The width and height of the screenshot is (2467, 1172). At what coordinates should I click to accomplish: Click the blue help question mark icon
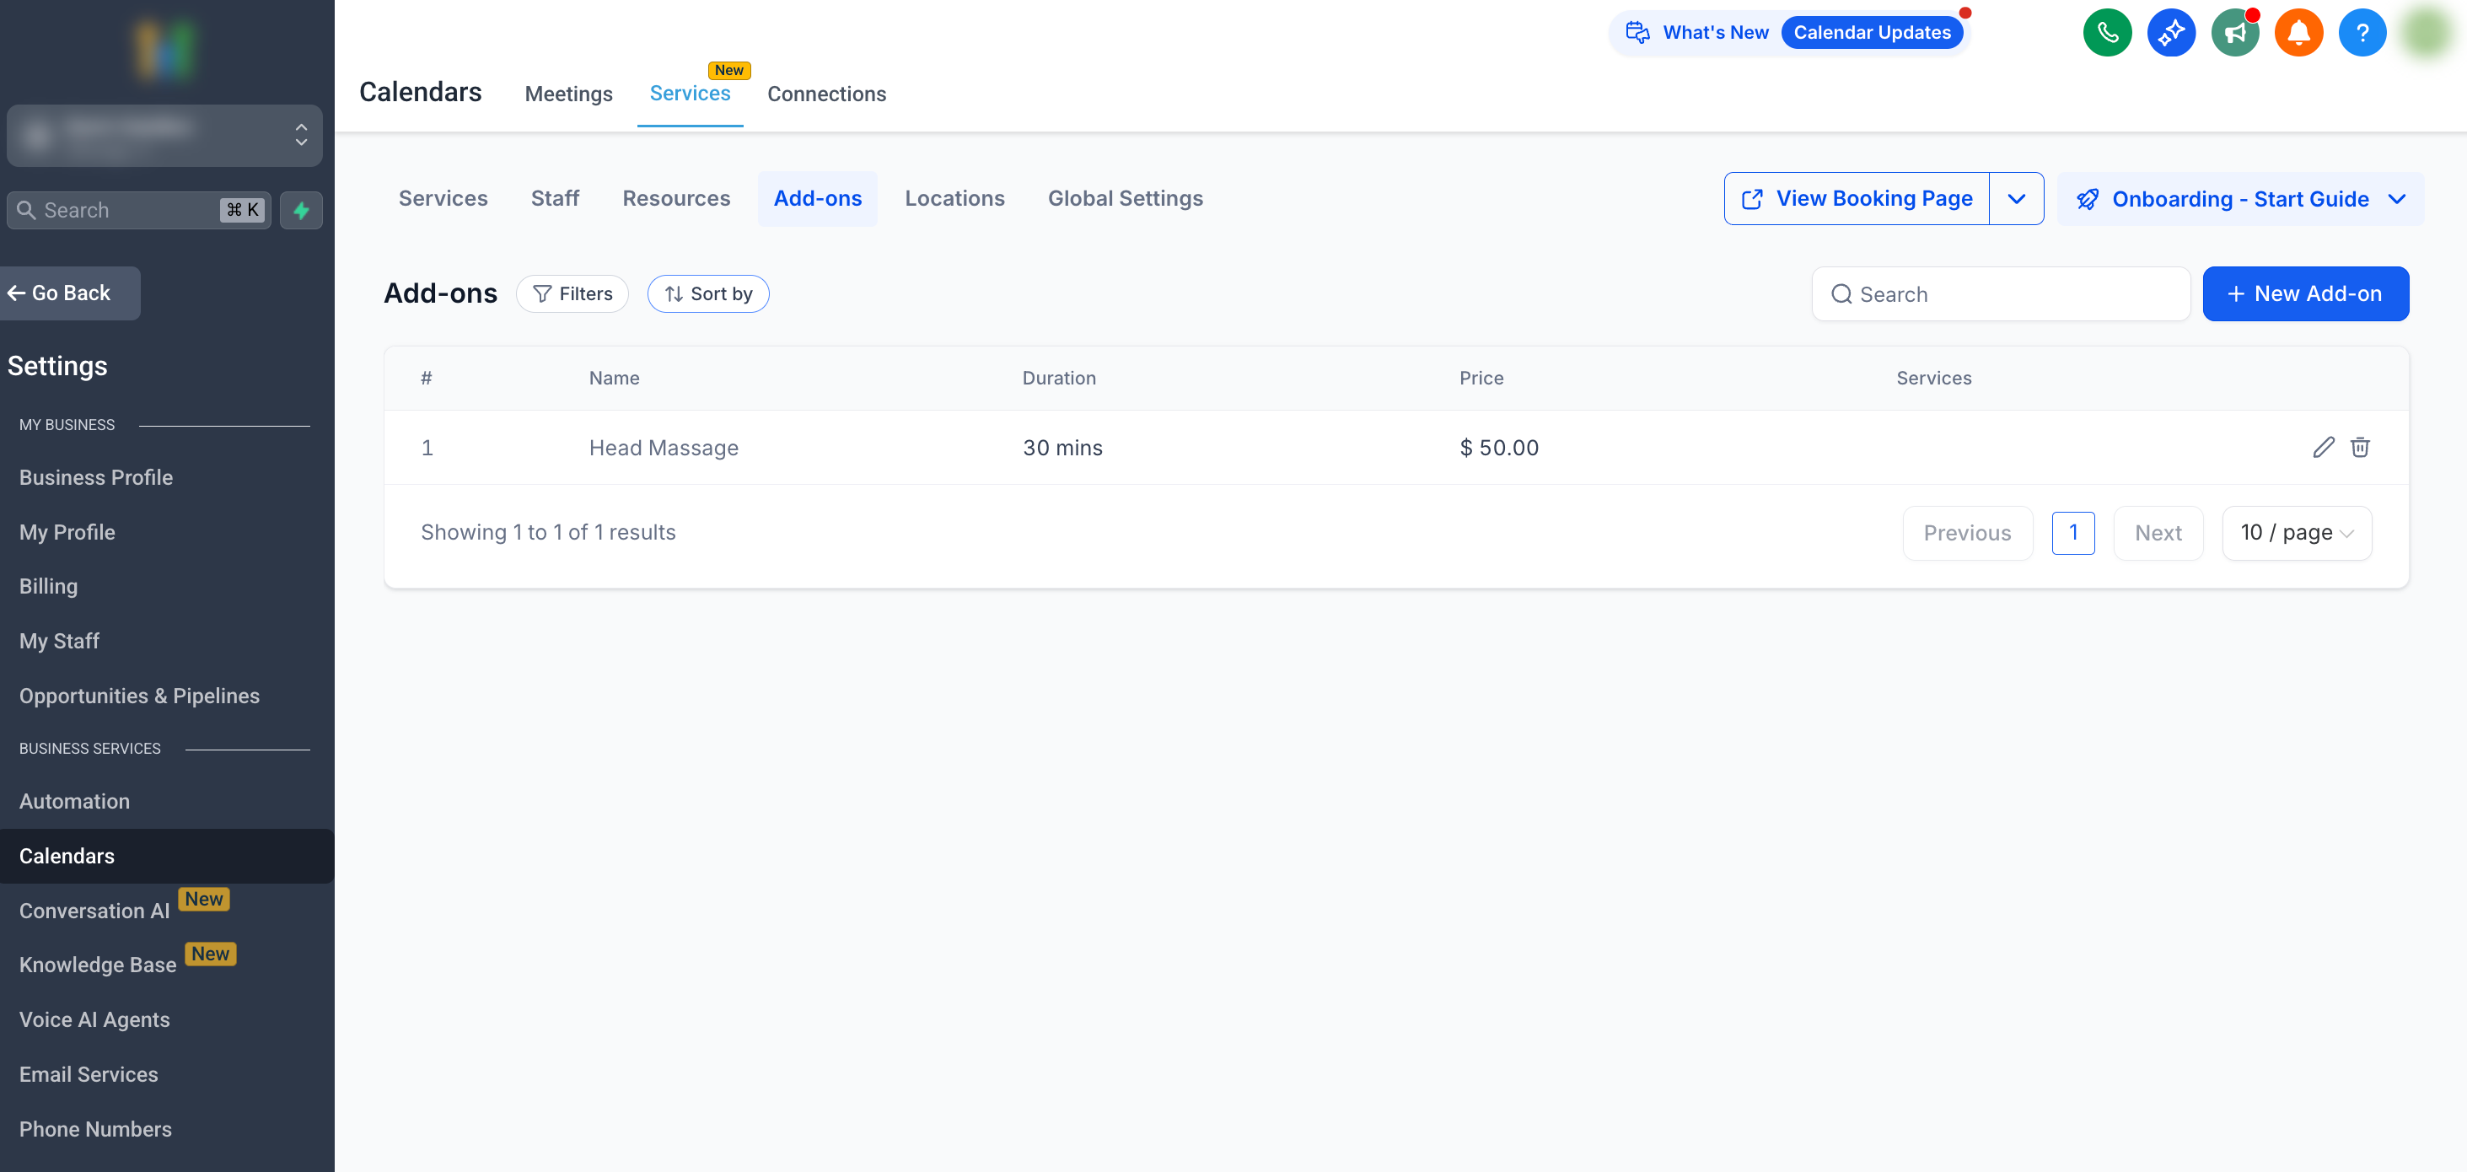[2362, 34]
